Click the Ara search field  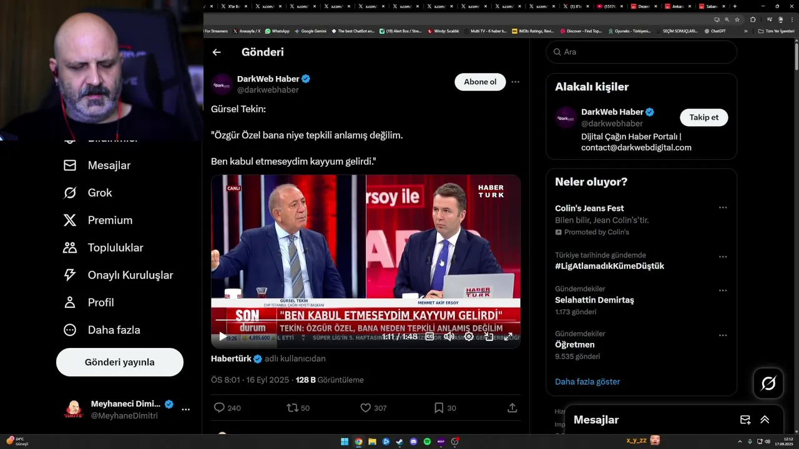pyautogui.click(x=642, y=52)
